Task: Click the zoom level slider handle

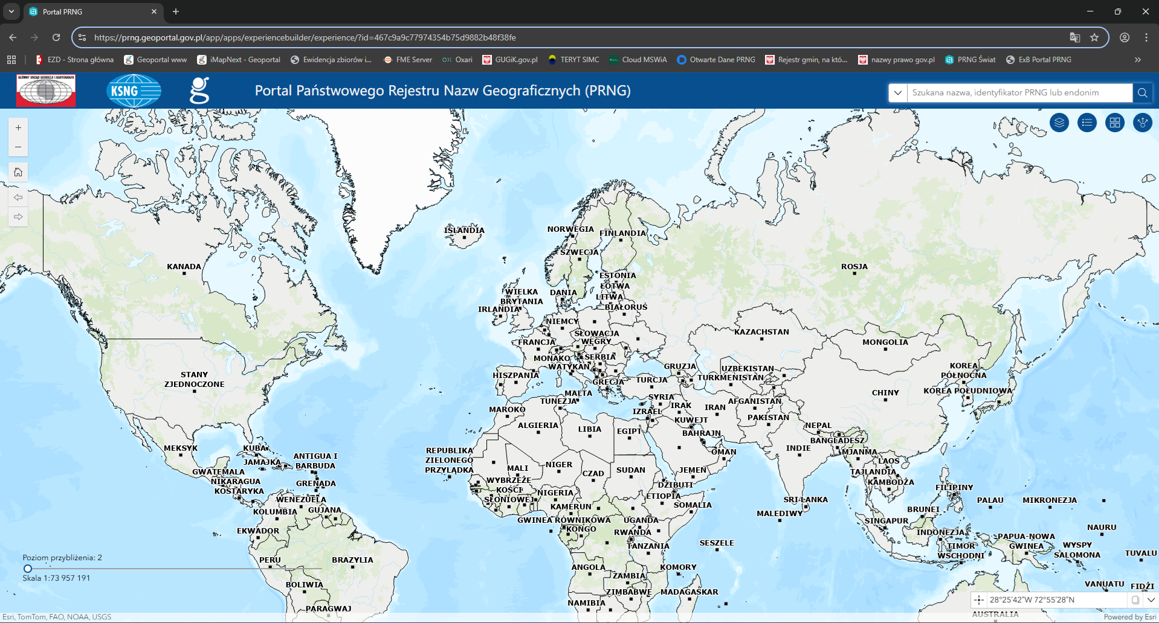Action: [28, 569]
